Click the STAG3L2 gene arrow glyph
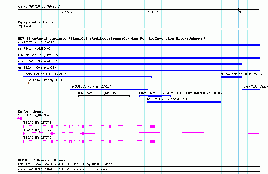The height and width of the screenshot is (174, 268). click(x=20, y=118)
